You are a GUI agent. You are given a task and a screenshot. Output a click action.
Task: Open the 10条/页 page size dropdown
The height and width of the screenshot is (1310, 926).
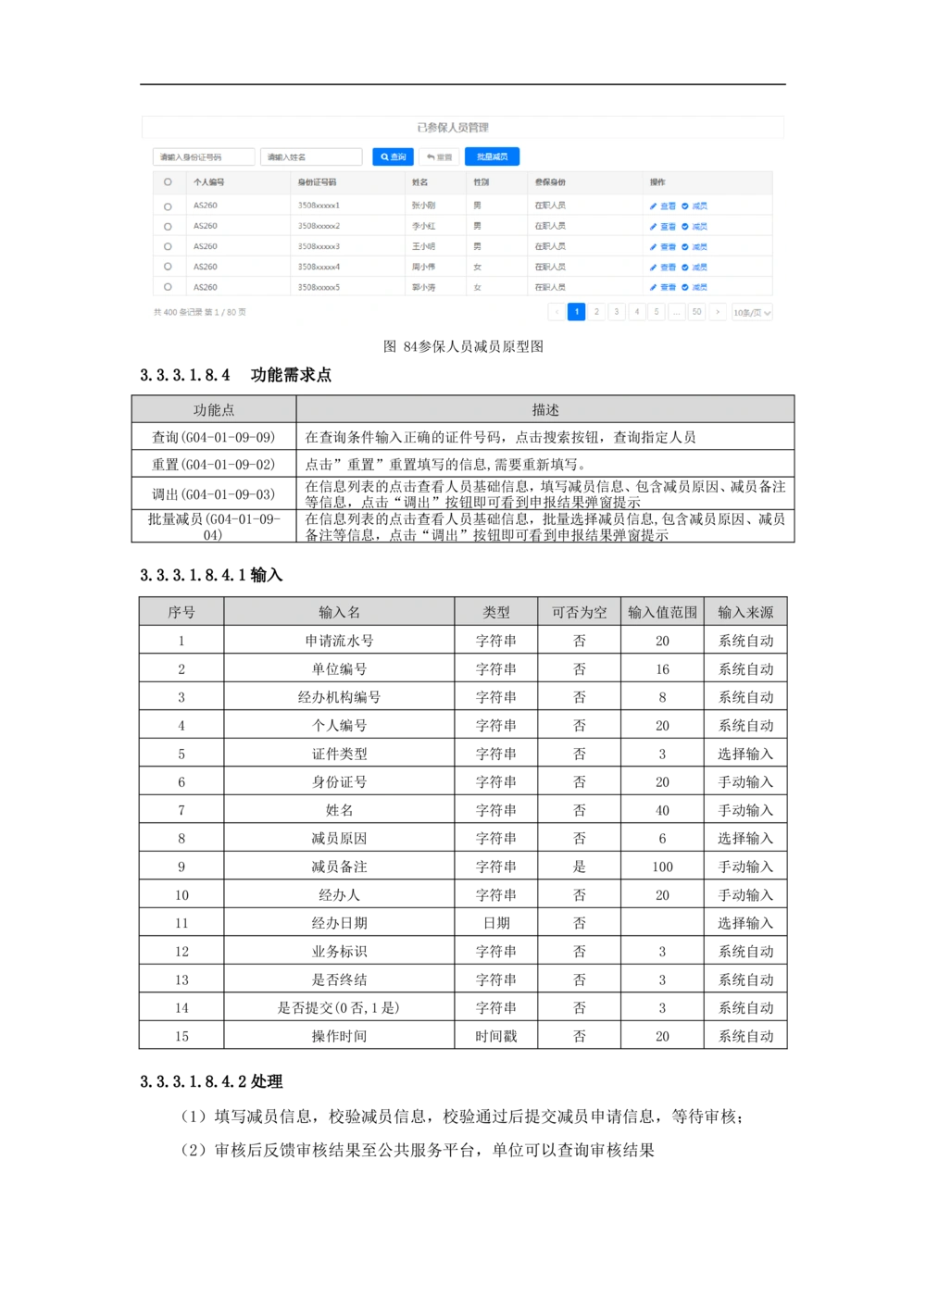pos(752,313)
